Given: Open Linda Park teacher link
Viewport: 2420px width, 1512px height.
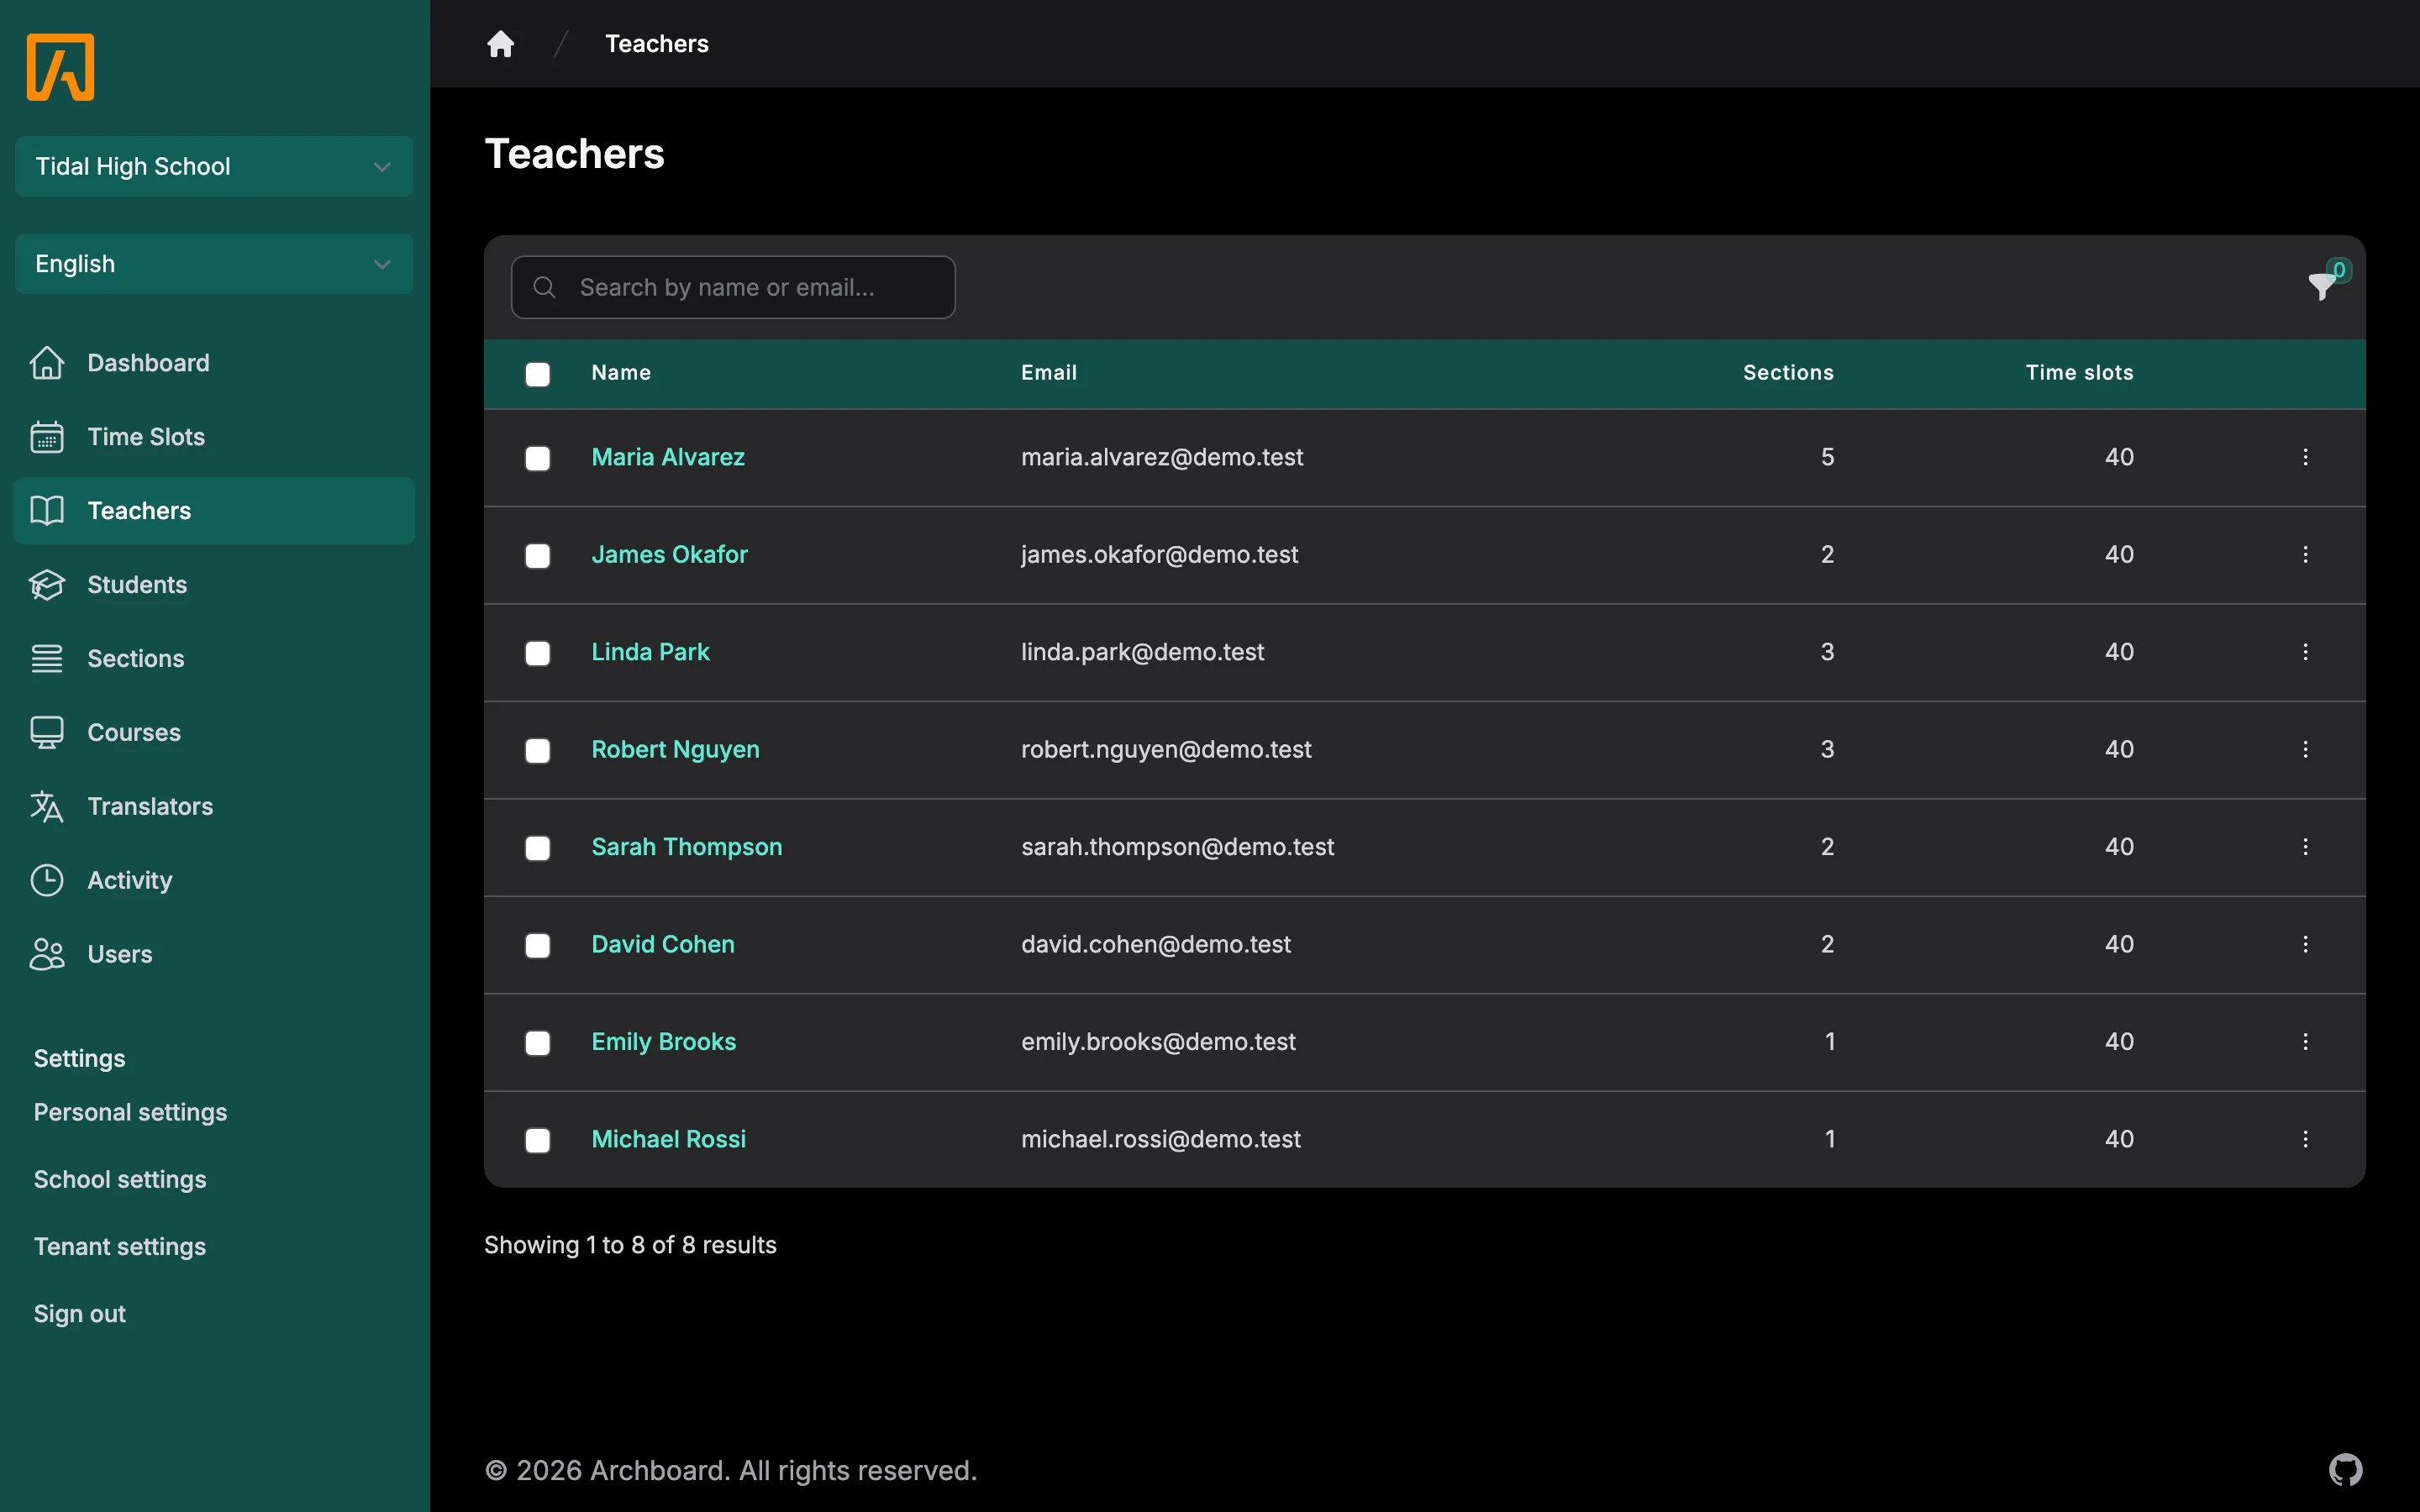Looking at the screenshot, I should click(x=650, y=652).
